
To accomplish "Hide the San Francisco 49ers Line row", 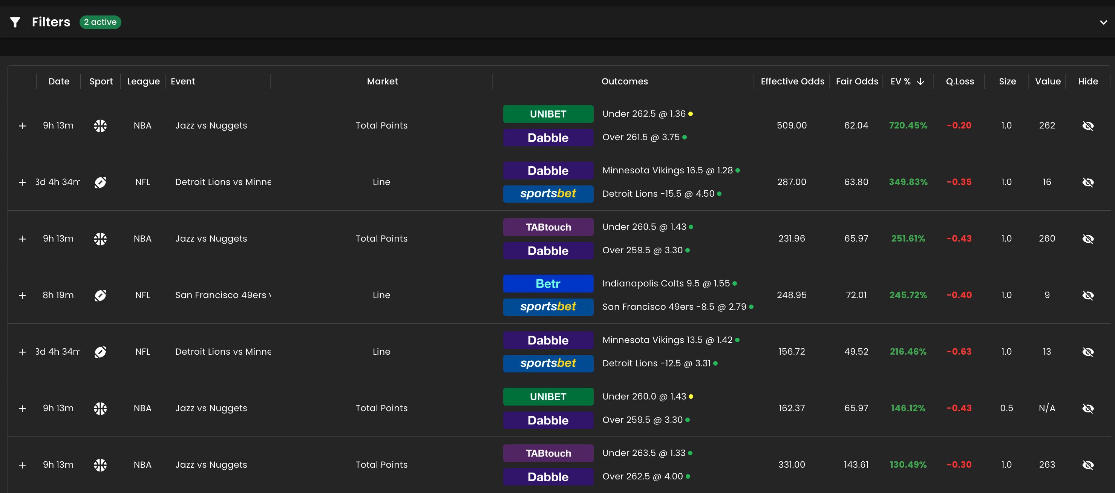I will coord(1087,295).
